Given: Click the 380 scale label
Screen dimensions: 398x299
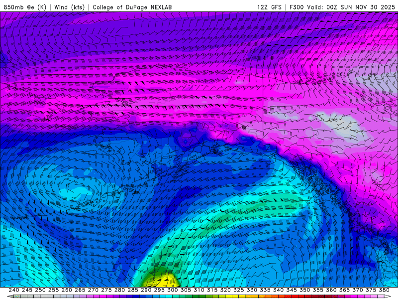Looking at the screenshot, I should click(x=384, y=290).
